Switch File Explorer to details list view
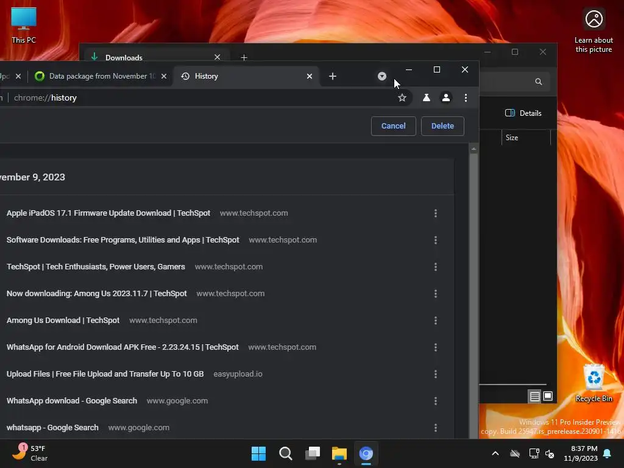 pos(534,396)
